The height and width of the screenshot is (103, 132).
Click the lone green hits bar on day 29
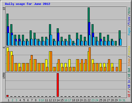pos(116,43)
